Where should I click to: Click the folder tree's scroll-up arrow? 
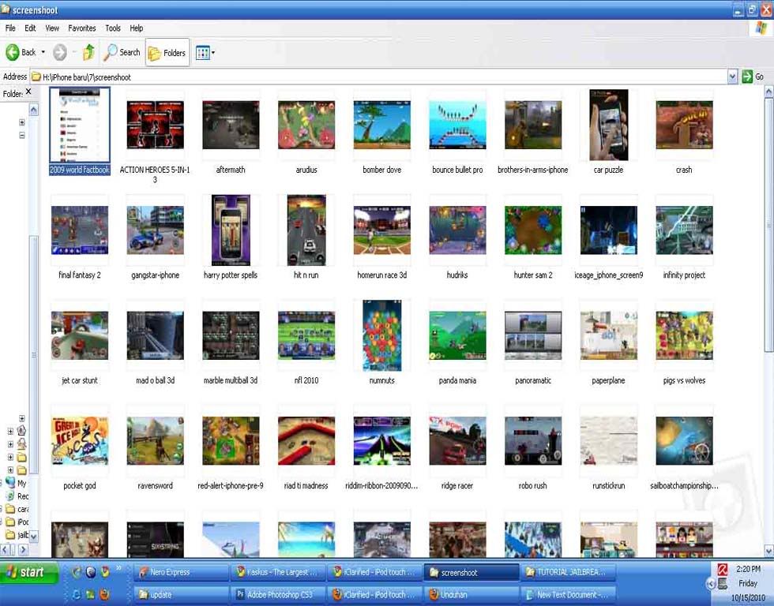33,110
